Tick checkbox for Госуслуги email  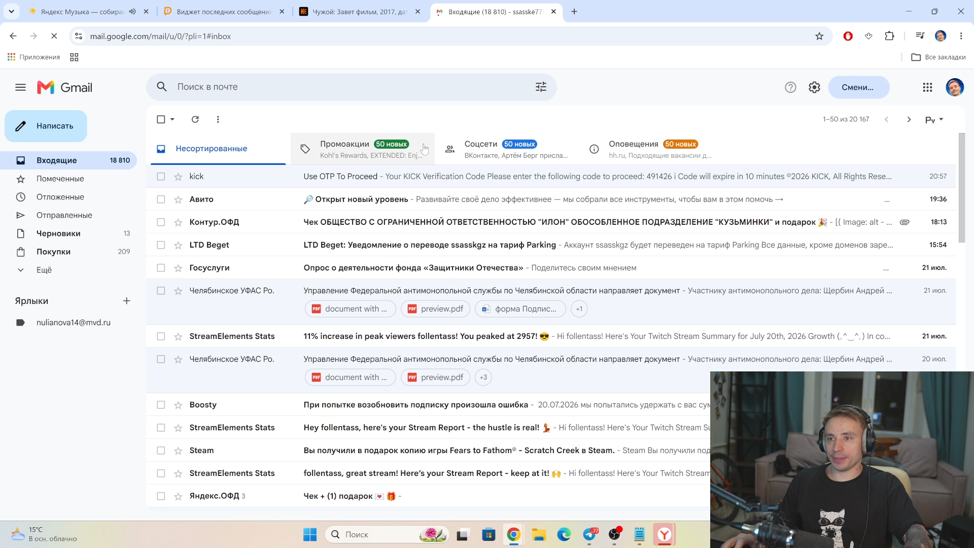[x=161, y=268]
